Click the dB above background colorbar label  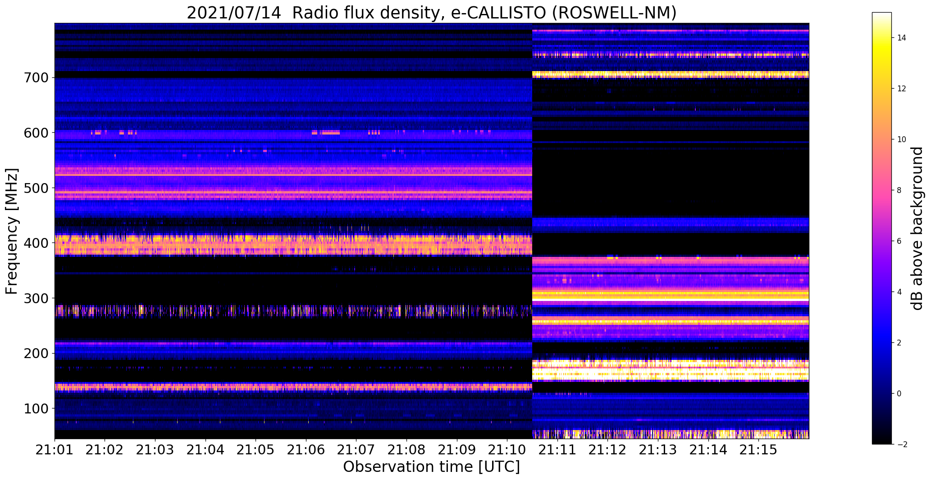point(917,229)
